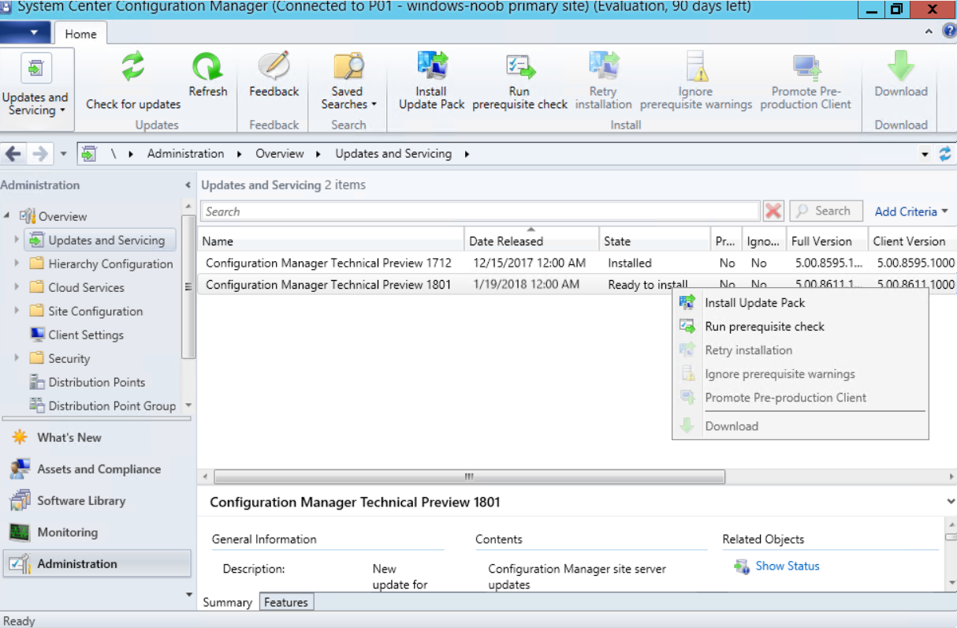The height and width of the screenshot is (628, 957).
Task: Open the help icon in ribbon corner
Action: click(x=949, y=31)
